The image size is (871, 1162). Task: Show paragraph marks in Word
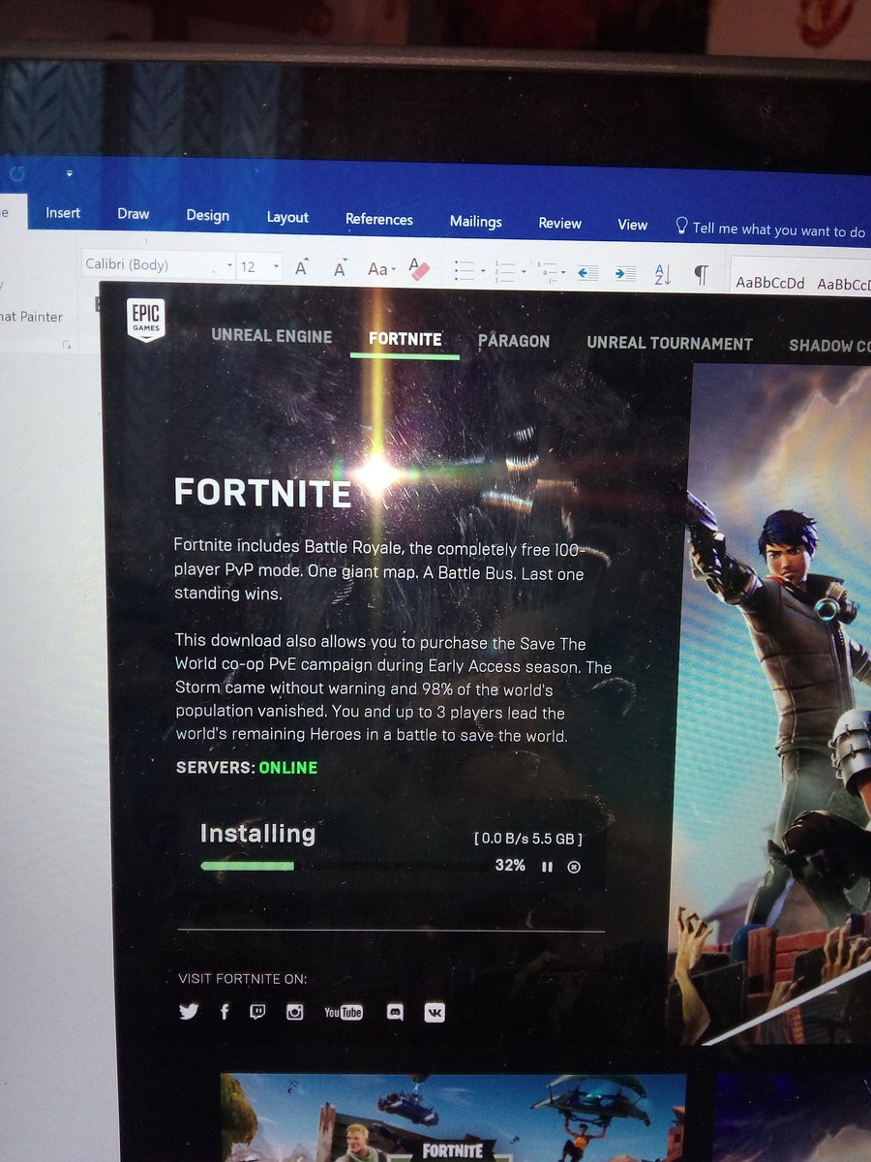pyautogui.click(x=701, y=275)
